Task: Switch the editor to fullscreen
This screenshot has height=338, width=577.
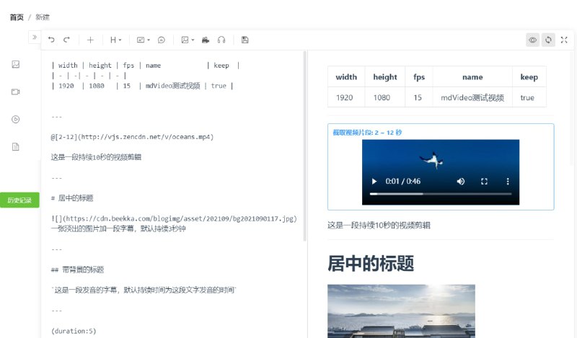Action: pos(564,40)
